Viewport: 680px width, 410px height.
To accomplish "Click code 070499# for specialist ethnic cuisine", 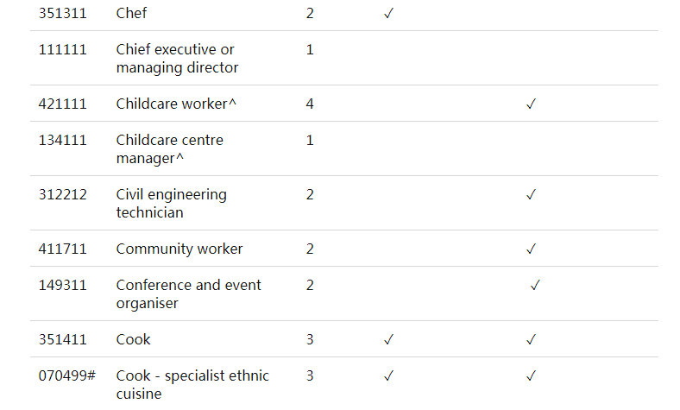I will pos(66,375).
